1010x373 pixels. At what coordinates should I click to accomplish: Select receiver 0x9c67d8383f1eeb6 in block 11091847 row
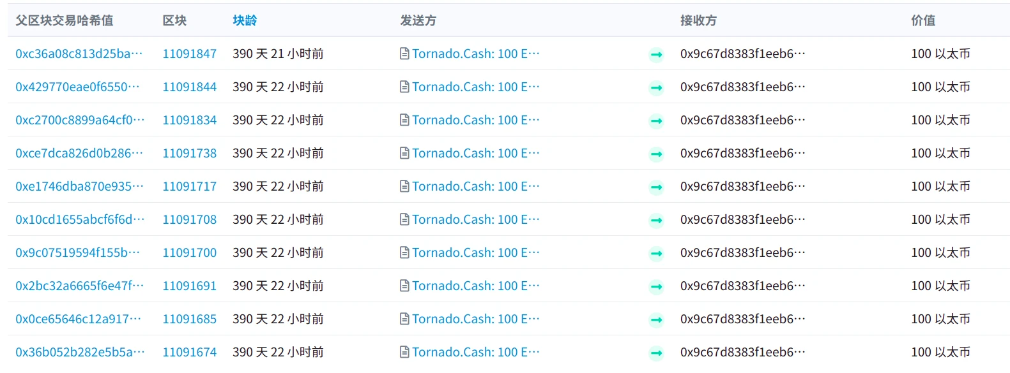tap(743, 54)
